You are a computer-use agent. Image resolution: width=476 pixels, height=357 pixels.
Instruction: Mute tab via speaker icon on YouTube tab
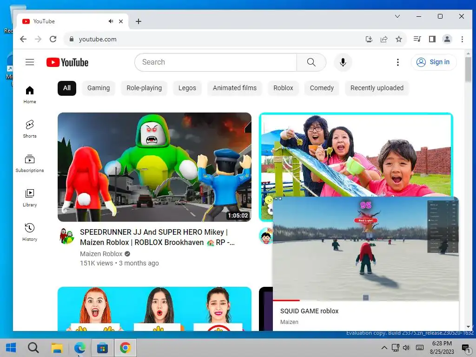[111, 21]
